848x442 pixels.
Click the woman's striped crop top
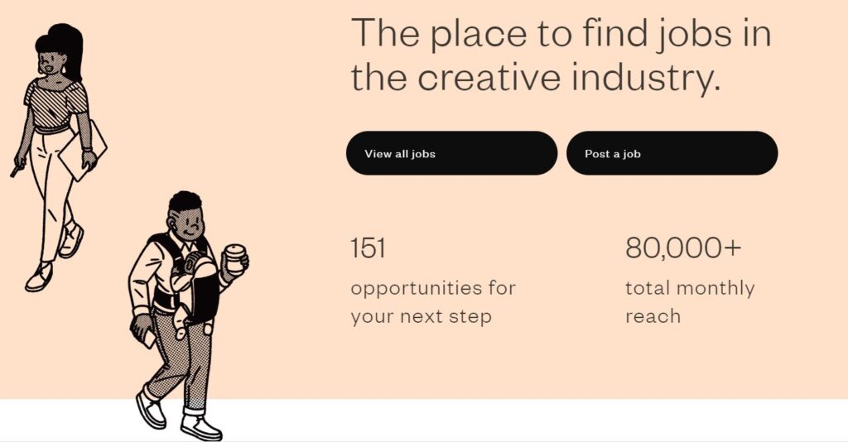(55, 103)
